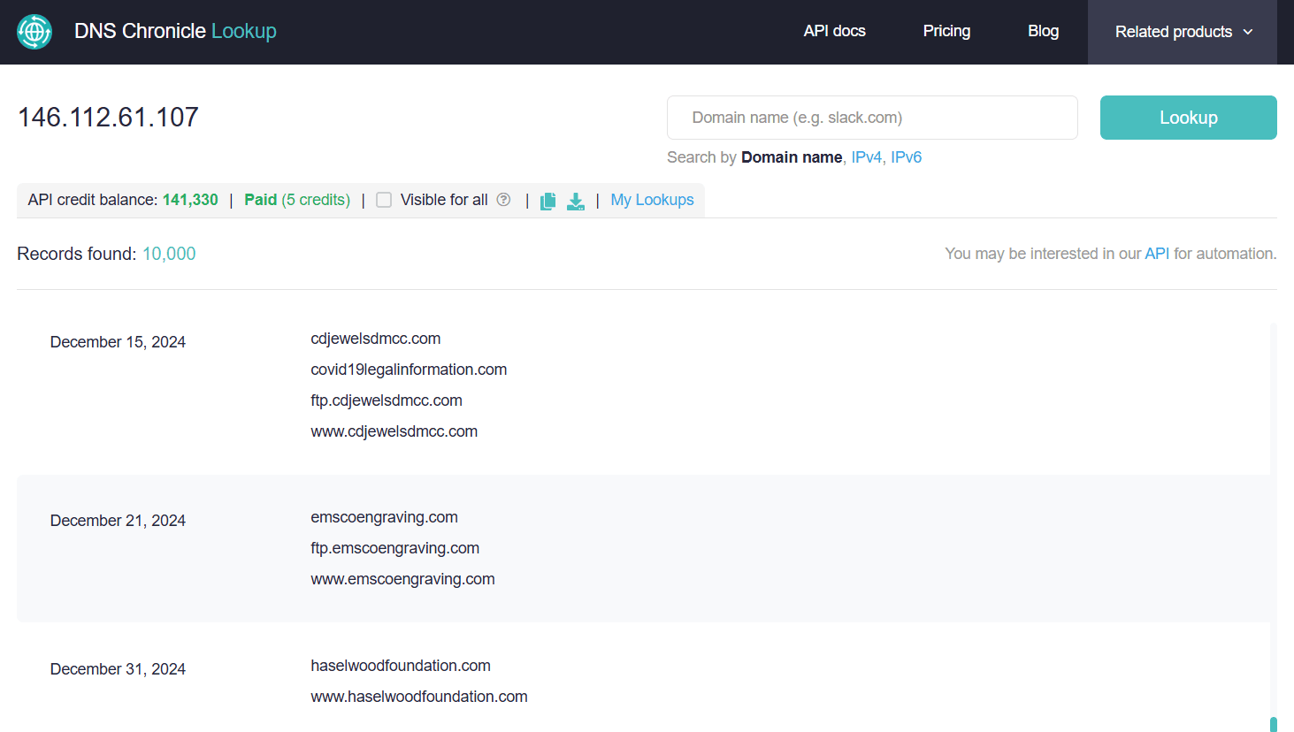Viewport: 1294px width, 732px height.
Task: Click the 141,330 credit balance value
Action: coord(190,200)
